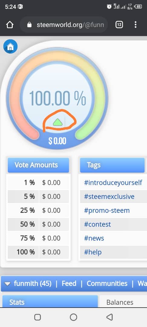Open the #contest tag link
Image resolution: width=147 pixels, height=327 pixels.
97,224
